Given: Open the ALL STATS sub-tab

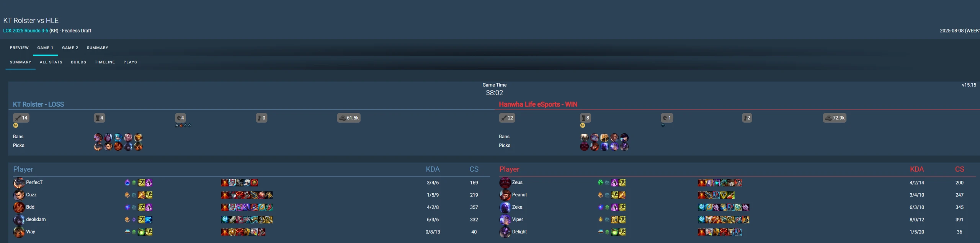Looking at the screenshot, I should click(x=51, y=62).
